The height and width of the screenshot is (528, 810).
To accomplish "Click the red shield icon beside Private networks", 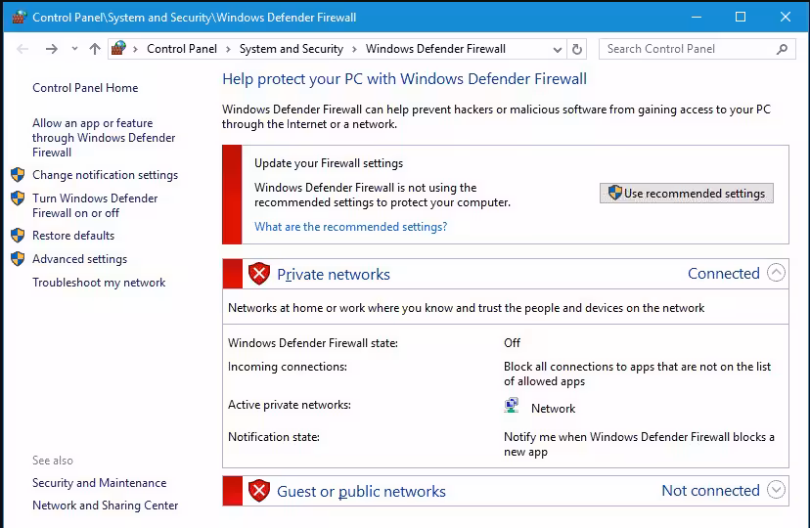I will pos(259,274).
